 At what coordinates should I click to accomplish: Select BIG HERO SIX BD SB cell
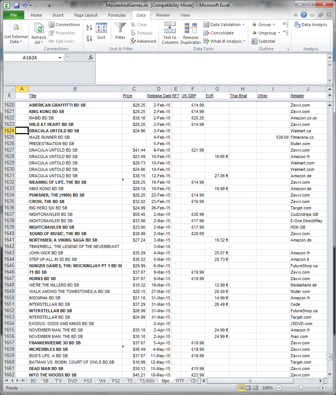(x=75, y=208)
